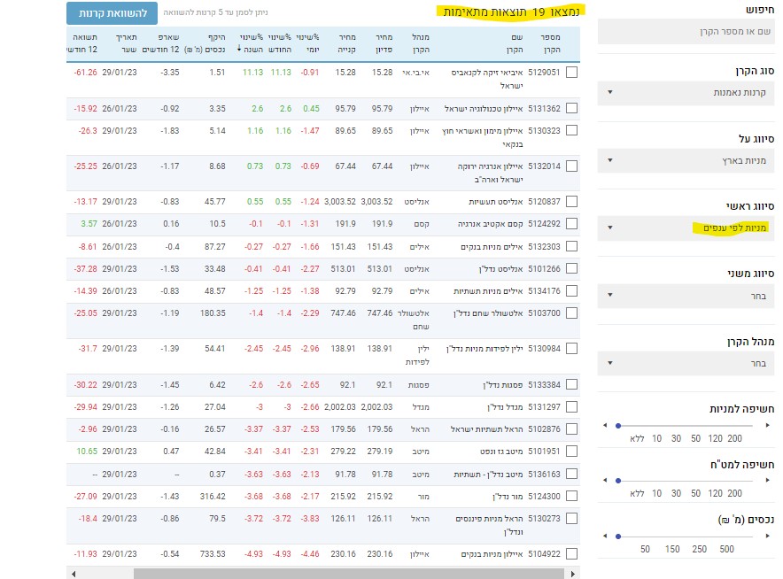783x579 pixels.
Task: Click horizontal scrollbar left arrow
Action: 74,574
